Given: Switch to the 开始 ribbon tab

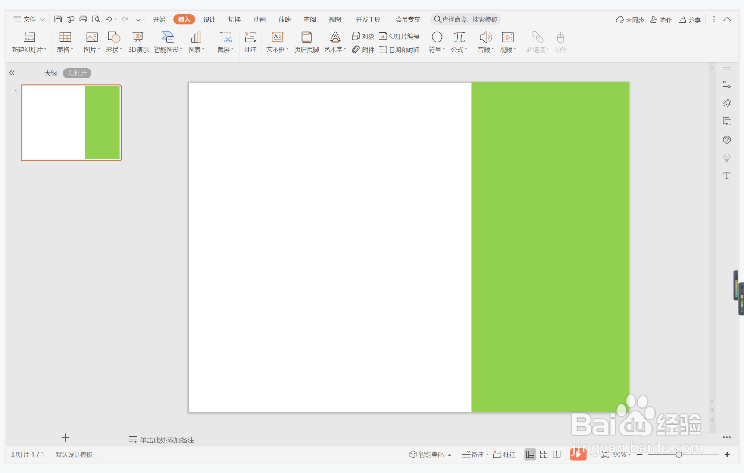Looking at the screenshot, I should coord(159,19).
